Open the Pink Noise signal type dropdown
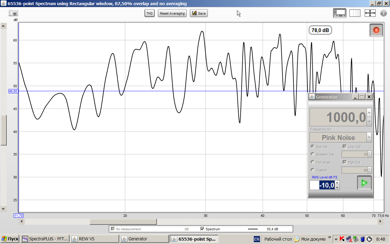This screenshot has width=390, height=244. click(x=369, y=138)
